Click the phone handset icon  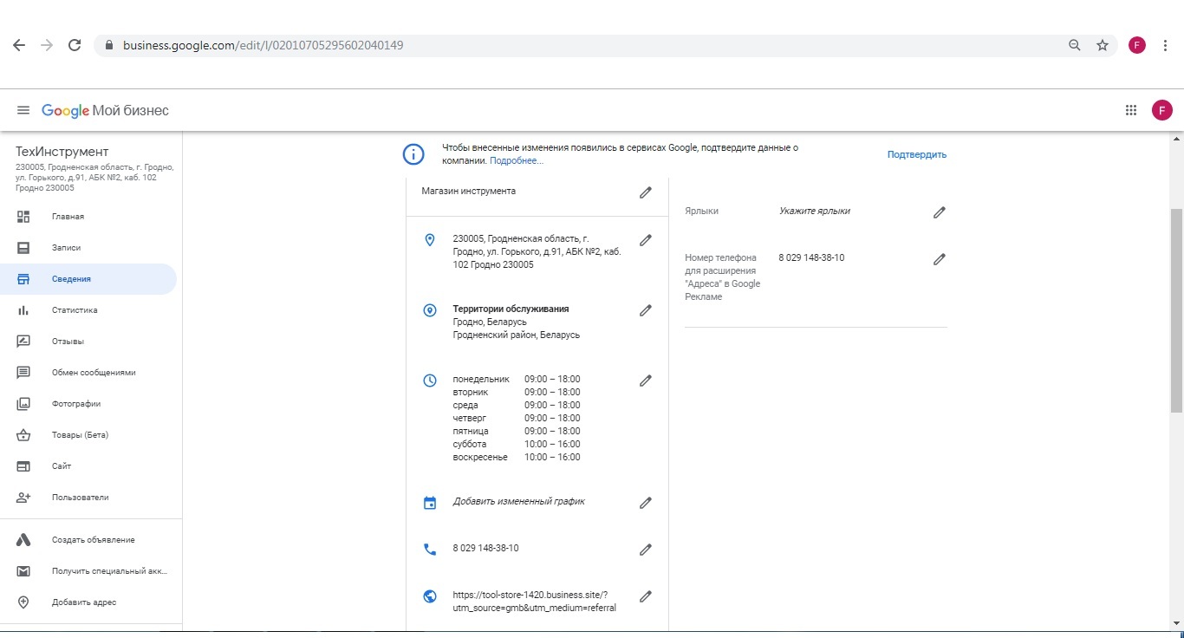point(429,550)
